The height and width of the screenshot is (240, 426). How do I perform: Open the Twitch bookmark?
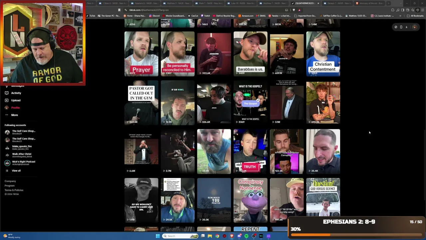pyautogui.click(x=205, y=16)
